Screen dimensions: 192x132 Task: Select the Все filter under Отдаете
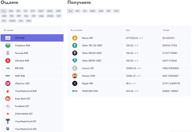[4, 11]
